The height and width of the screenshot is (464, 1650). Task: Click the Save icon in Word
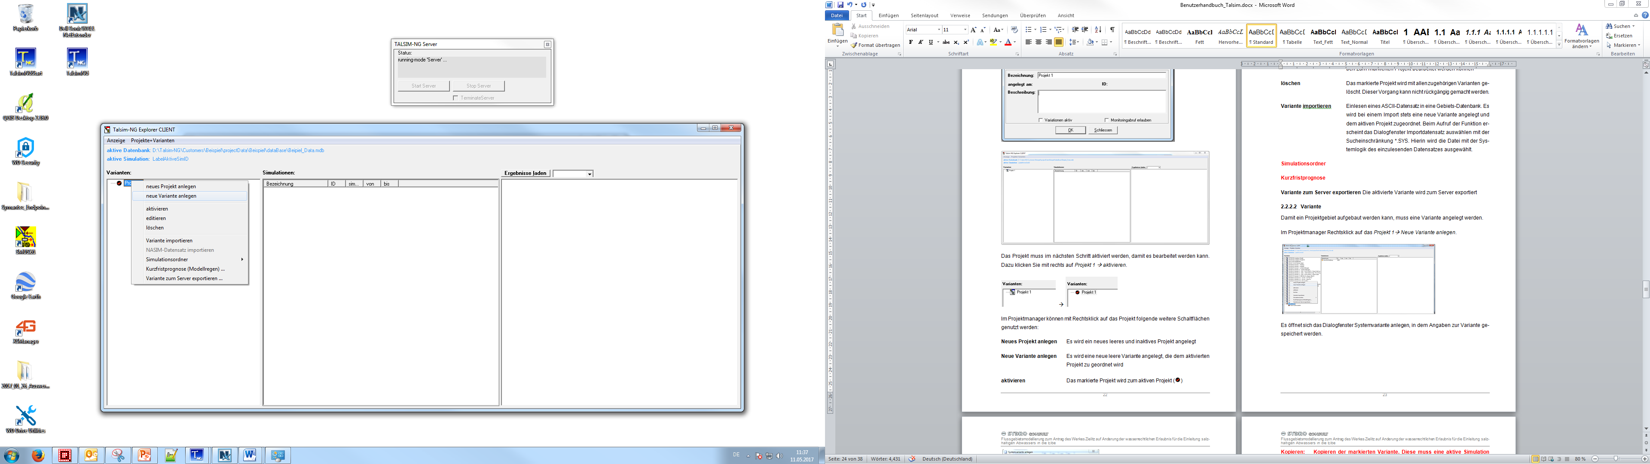[x=840, y=4]
